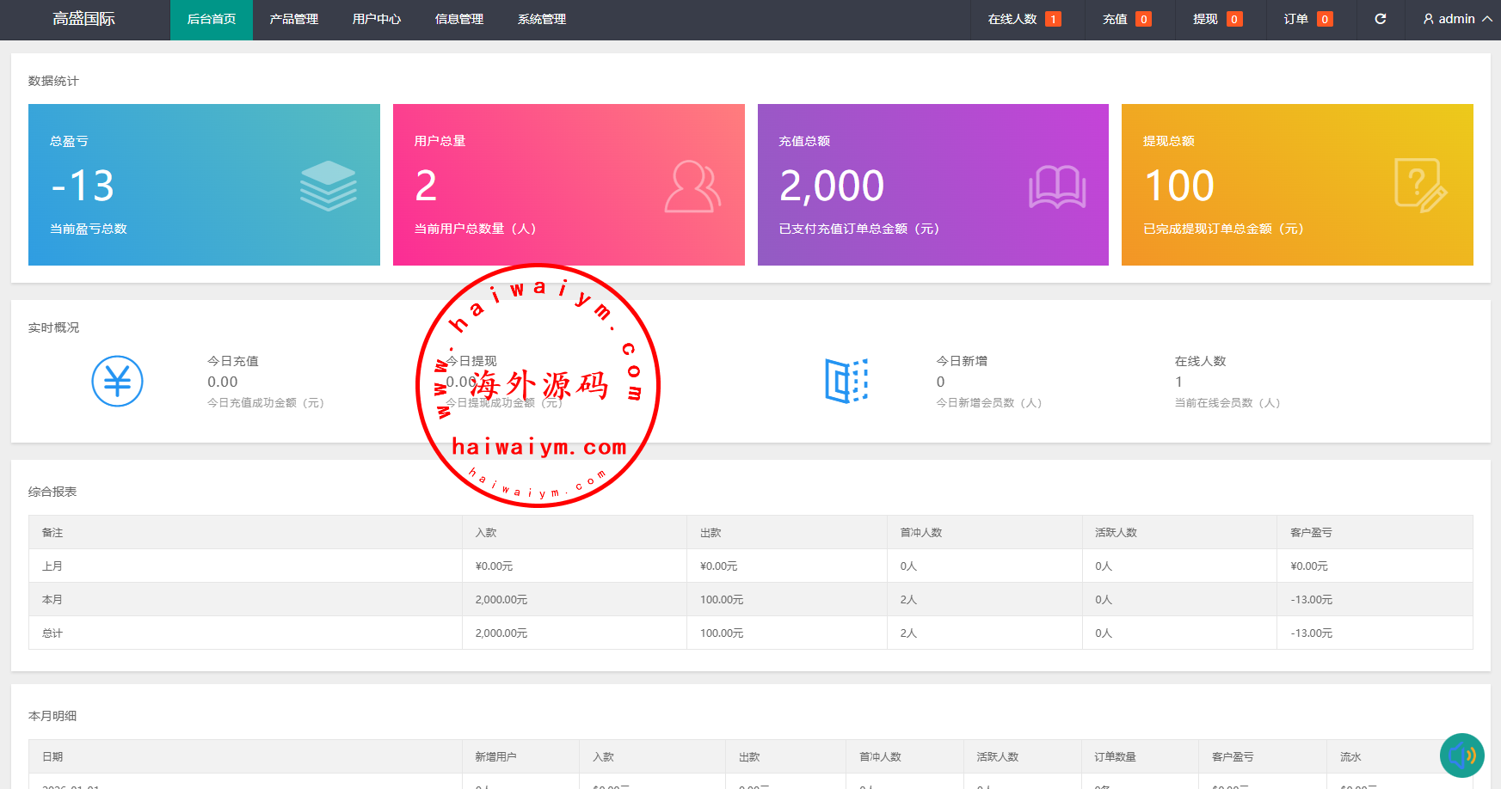Expand the admin user dropdown
This screenshot has height=789, width=1501.
(x=1457, y=19)
